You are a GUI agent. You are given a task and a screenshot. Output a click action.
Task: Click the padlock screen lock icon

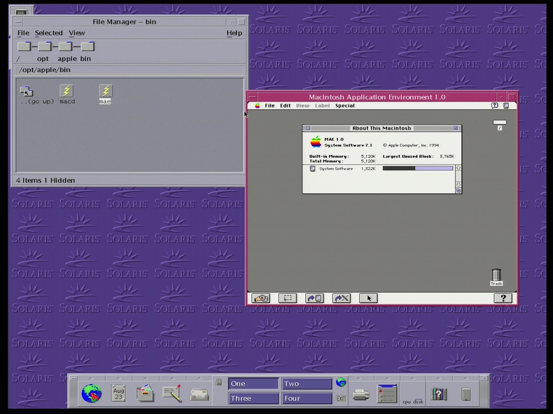pyautogui.click(x=219, y=382)
